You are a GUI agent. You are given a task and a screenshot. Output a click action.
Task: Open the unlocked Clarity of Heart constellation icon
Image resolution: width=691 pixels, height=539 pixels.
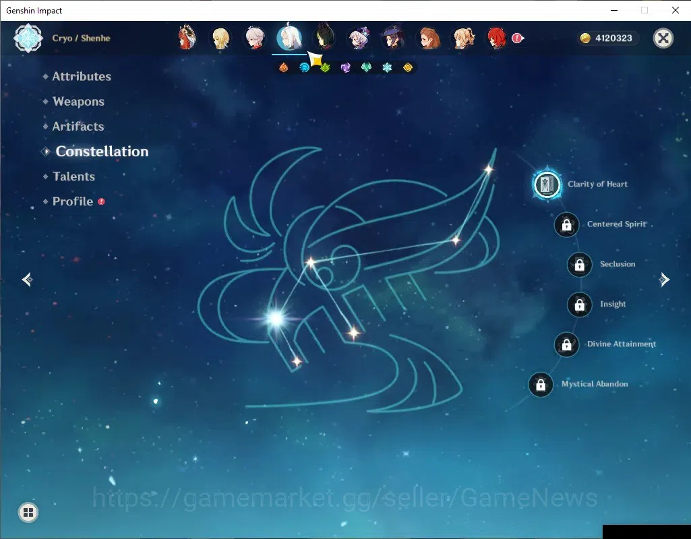(x=547, y=185)
